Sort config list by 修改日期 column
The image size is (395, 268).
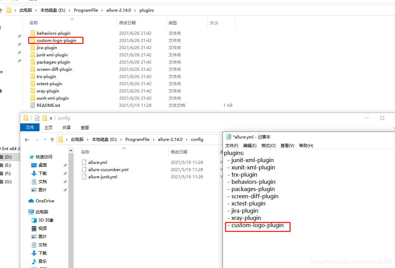point(179,152)
